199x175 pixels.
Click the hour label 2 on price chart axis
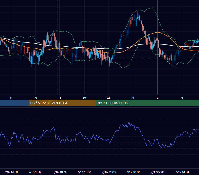[x=157, y=98]
